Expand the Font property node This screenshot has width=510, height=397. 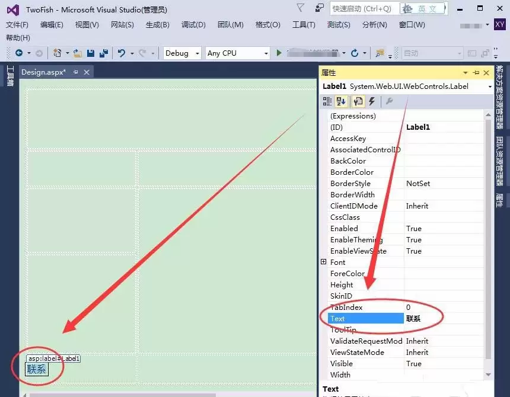click(325, 262)
